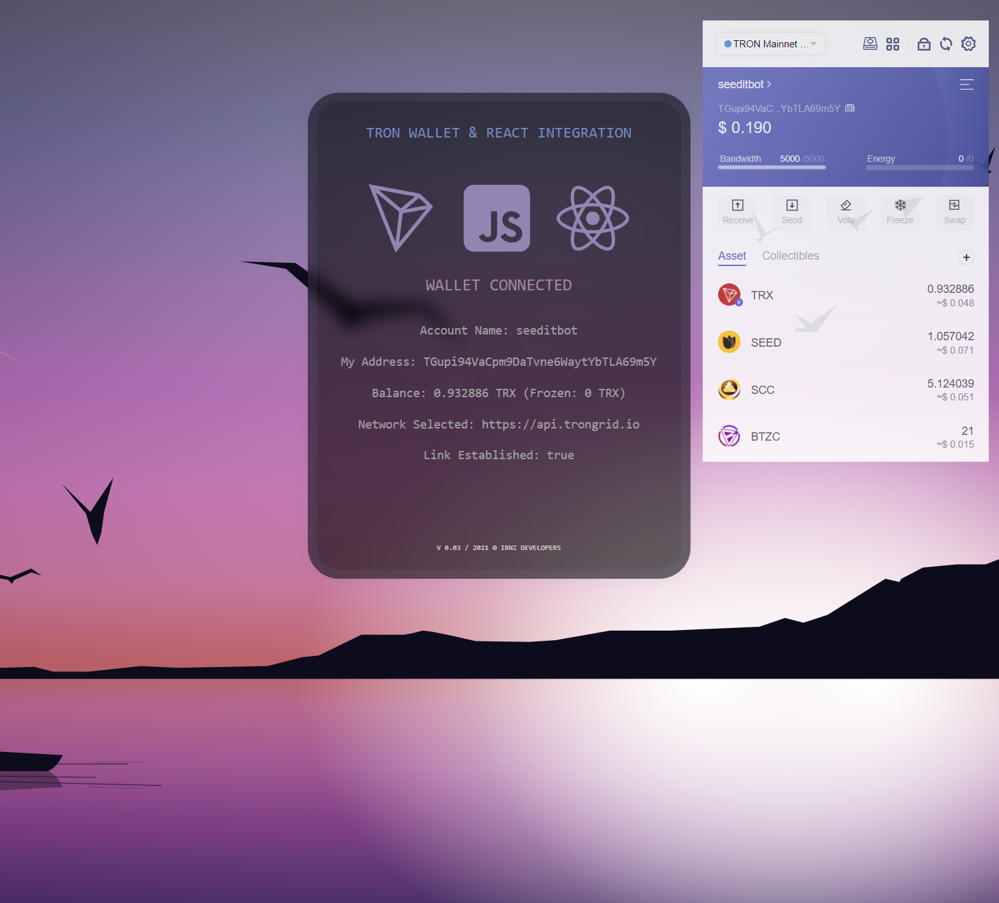Click the TRX token logo
999x903 pixels.
(729, 295)
